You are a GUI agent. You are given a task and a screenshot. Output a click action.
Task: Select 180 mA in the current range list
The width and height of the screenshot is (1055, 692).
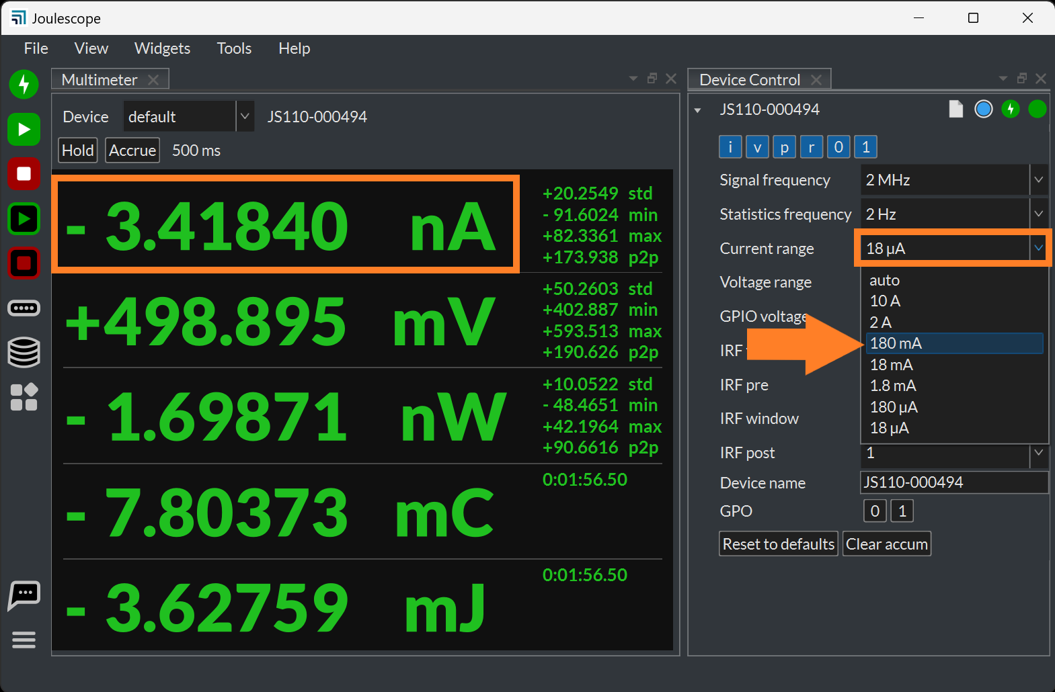[x=954, y=343]
